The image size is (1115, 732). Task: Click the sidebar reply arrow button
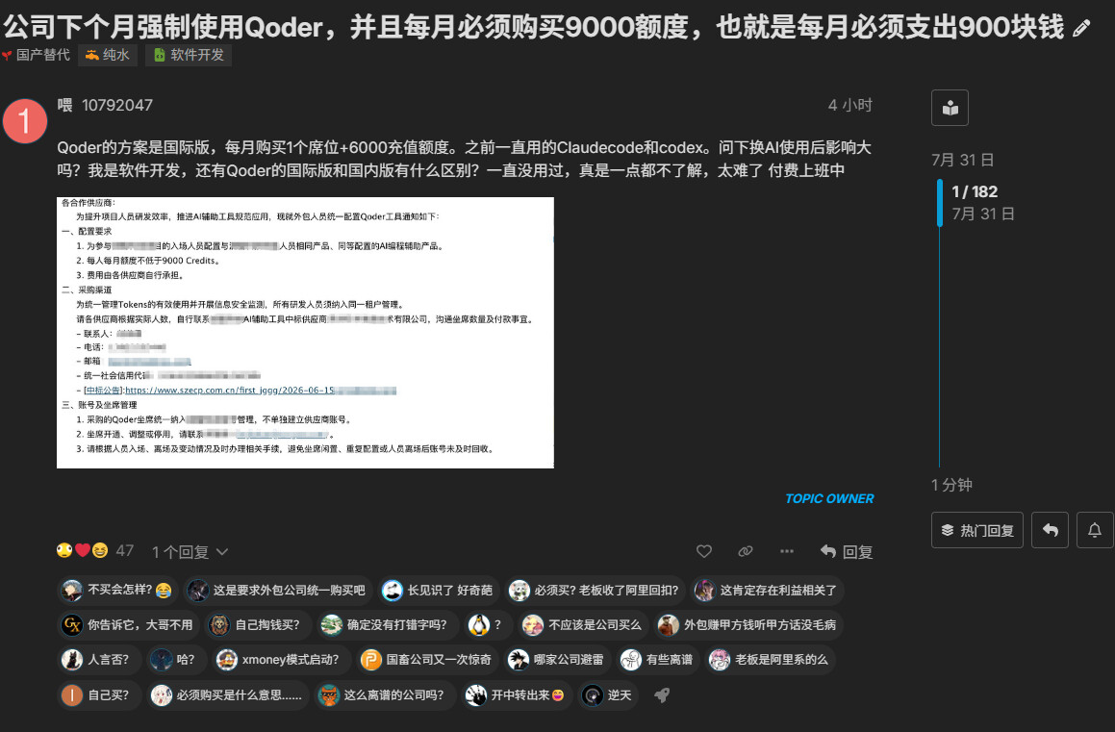coord(1050,530)
